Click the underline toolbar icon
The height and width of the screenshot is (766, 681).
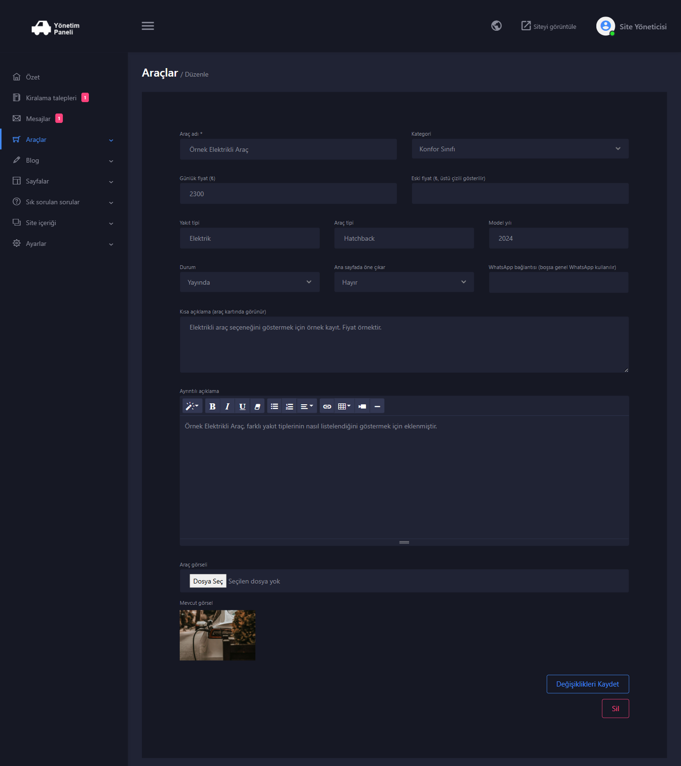pyautogui.click(x=243, y=406)
